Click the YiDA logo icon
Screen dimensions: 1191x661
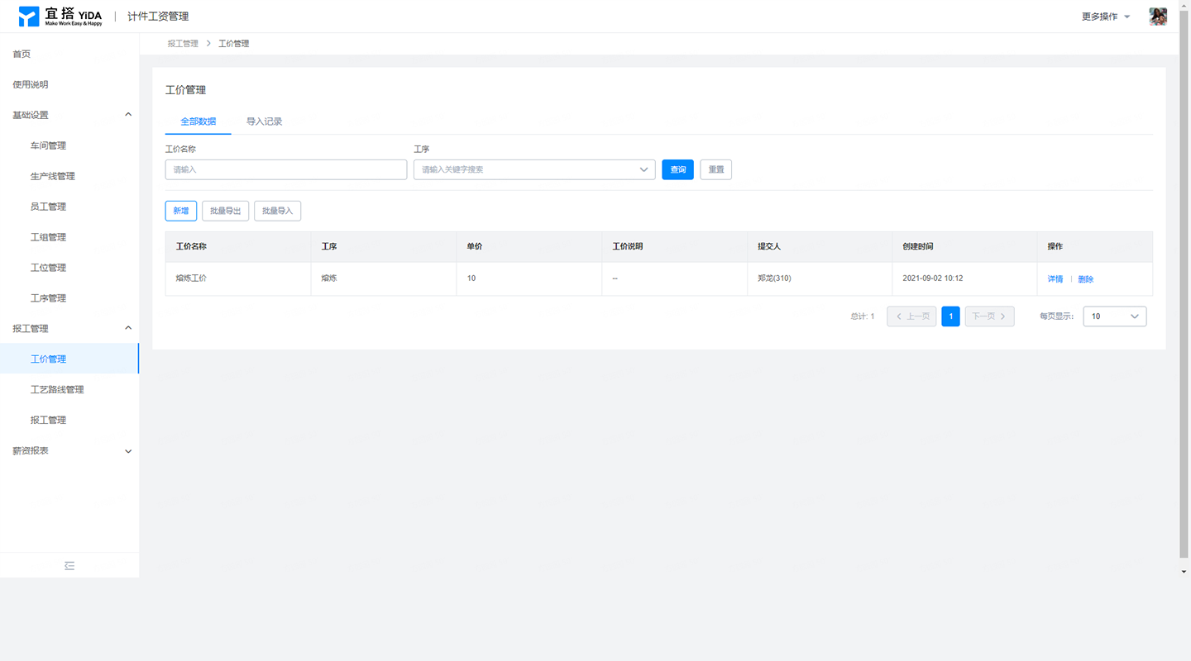(x=29, y=17)
